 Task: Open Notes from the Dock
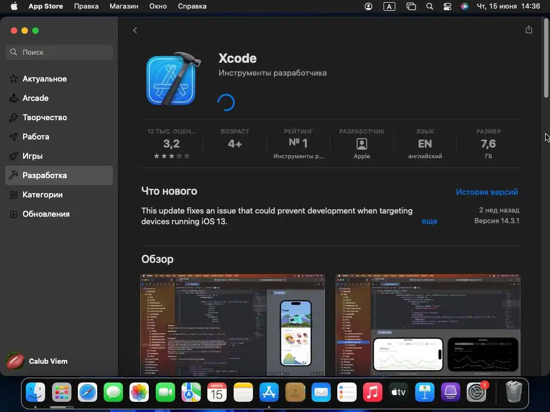point(243,392)
